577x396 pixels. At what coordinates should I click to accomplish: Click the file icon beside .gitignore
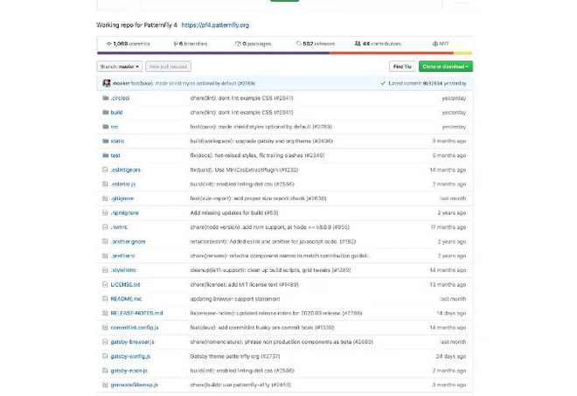(106, 198)
